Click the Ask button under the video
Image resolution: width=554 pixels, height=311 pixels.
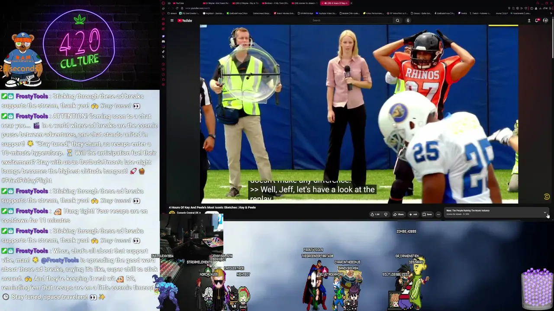[413, 214]
